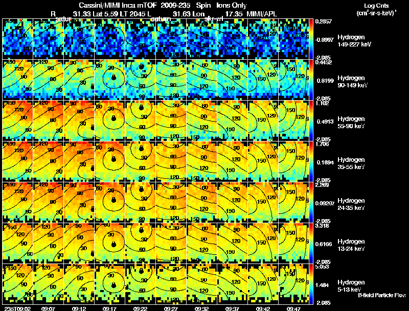The image size is (409, 311).
Task: Click the 'Hydrogen 5-13 keV' row label
Action: (x=351, y=286)
